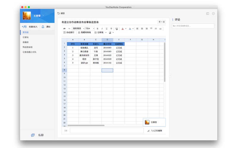Click cell 演讲 ppt
This screenshot has height=148, width=237.
tap(84, 63)
